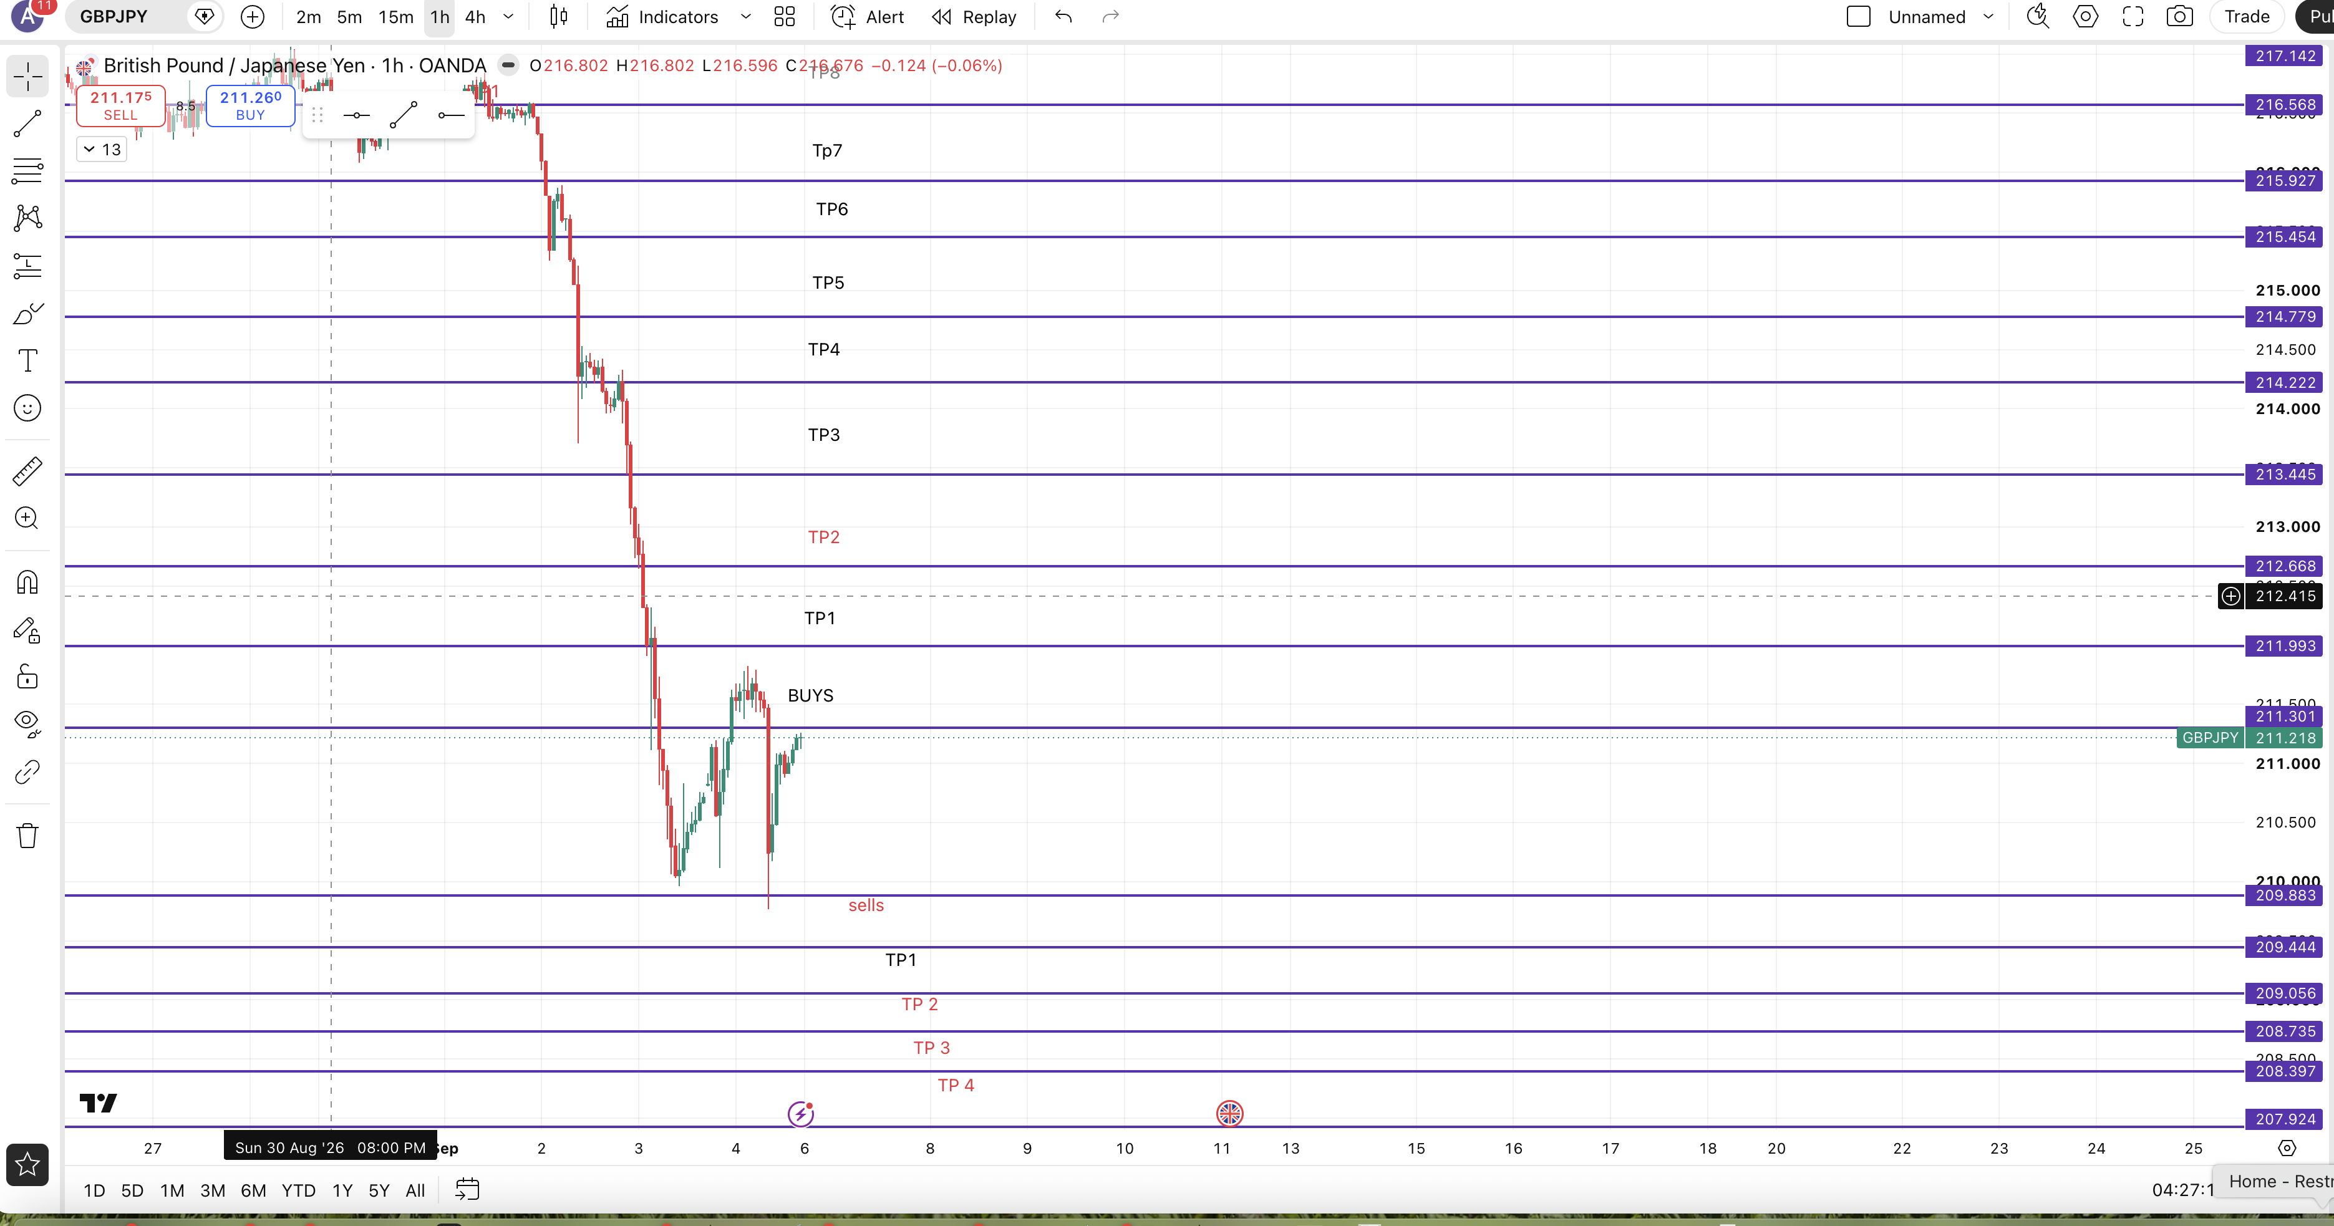
Task: Toggle lock all drawing tools
Action: pos(28,676)
